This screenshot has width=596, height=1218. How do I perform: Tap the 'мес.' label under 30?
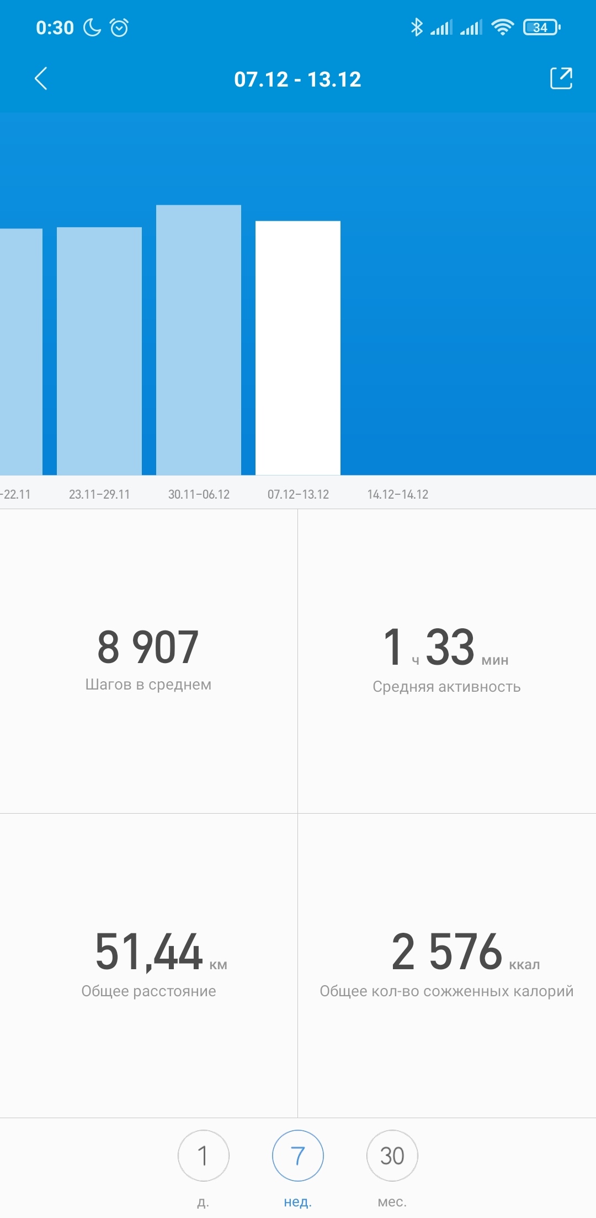[392, 1202]
